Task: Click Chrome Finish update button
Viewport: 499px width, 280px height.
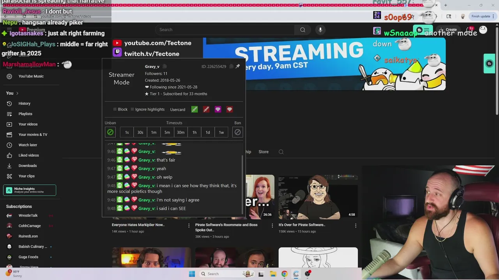Action: [x=483, y=16]
